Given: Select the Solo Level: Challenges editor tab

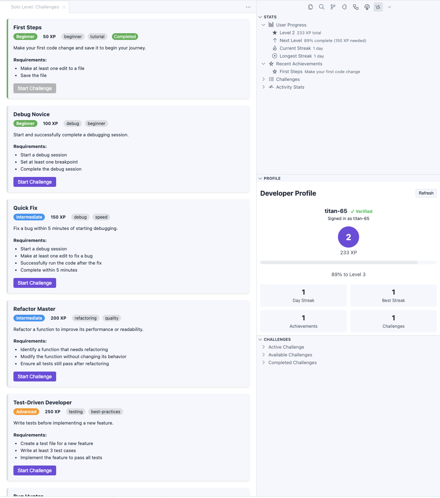Looking at the screenshot, I should point(35,7).
